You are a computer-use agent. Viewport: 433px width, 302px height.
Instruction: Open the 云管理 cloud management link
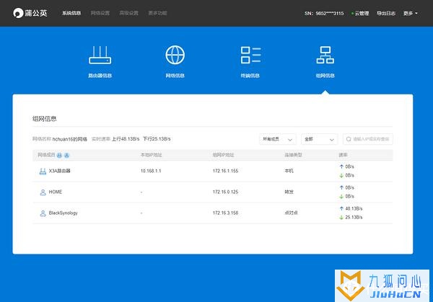point(360,13)
